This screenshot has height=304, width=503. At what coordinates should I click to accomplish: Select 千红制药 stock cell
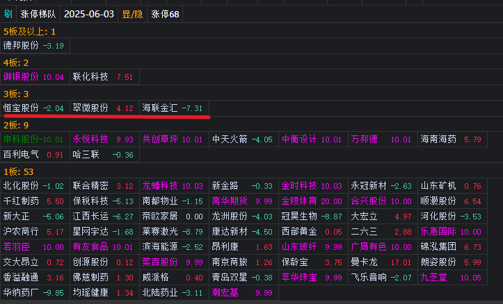[x=35, y=201]
